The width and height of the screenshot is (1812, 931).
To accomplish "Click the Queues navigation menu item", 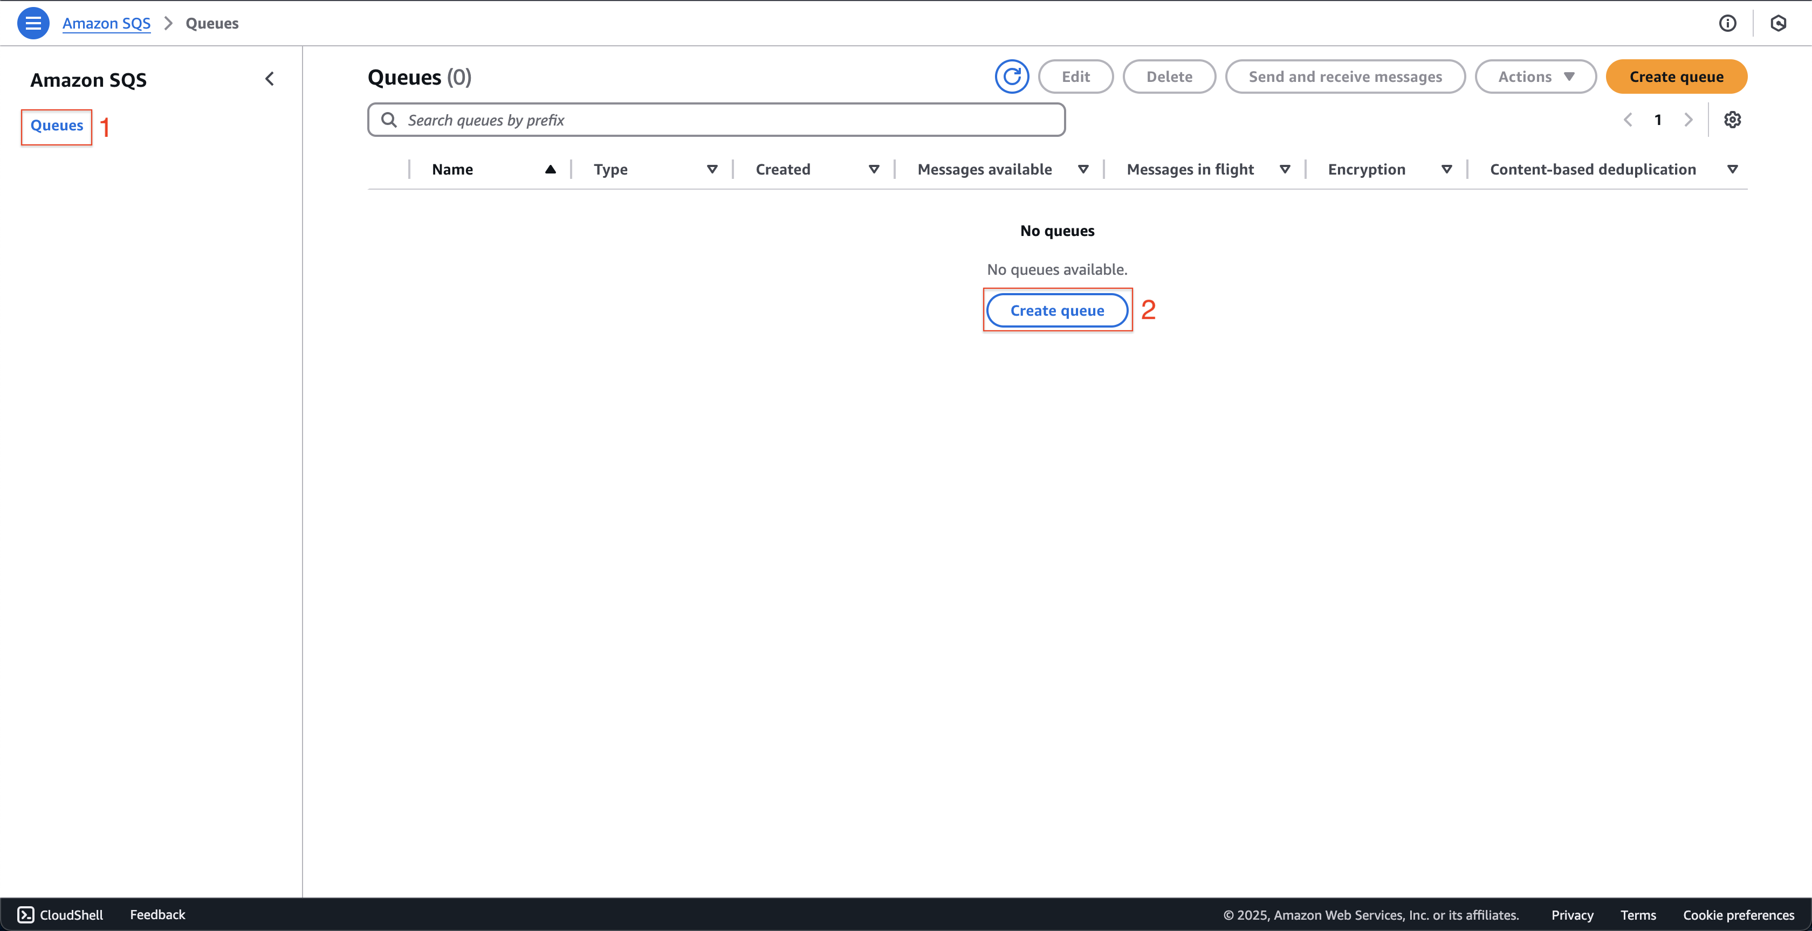I will pyautogui.click(x=57, y=124).
